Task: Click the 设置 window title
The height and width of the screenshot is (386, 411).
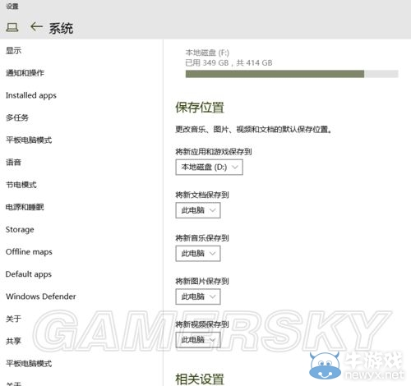Action: [12, 6]
